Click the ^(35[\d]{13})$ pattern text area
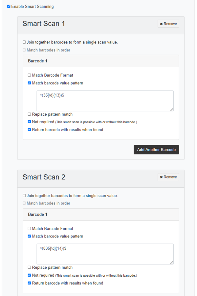This screenshot has height=296, width=197. coord(105,101)
